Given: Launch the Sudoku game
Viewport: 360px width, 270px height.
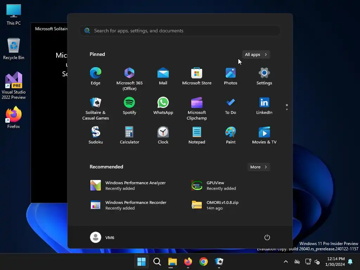Looking at the screenshot, I should [x=96, y=135].
